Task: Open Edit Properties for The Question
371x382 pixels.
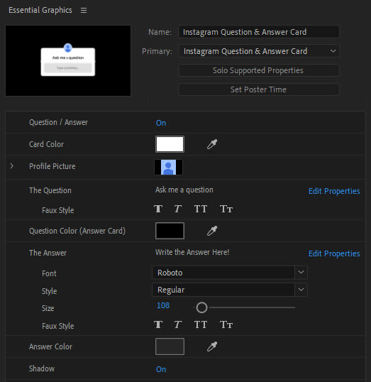Action: [334, 191]
